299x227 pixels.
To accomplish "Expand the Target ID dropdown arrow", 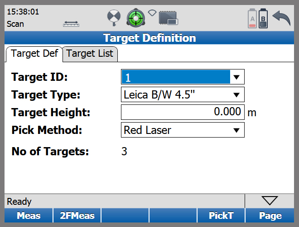I will click(x=236, y=77).
